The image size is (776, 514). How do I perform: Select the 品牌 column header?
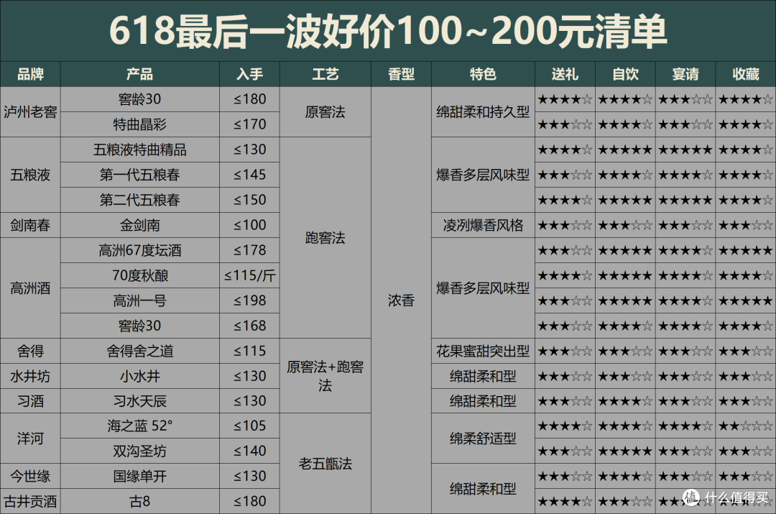30,74
